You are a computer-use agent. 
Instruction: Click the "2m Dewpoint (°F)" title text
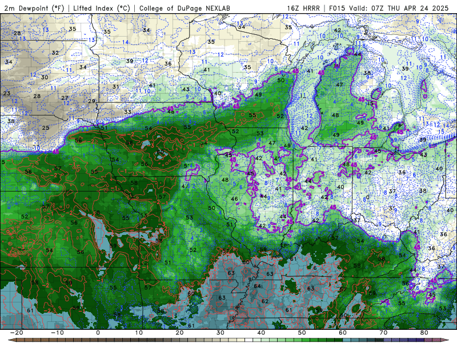point(34,8)
